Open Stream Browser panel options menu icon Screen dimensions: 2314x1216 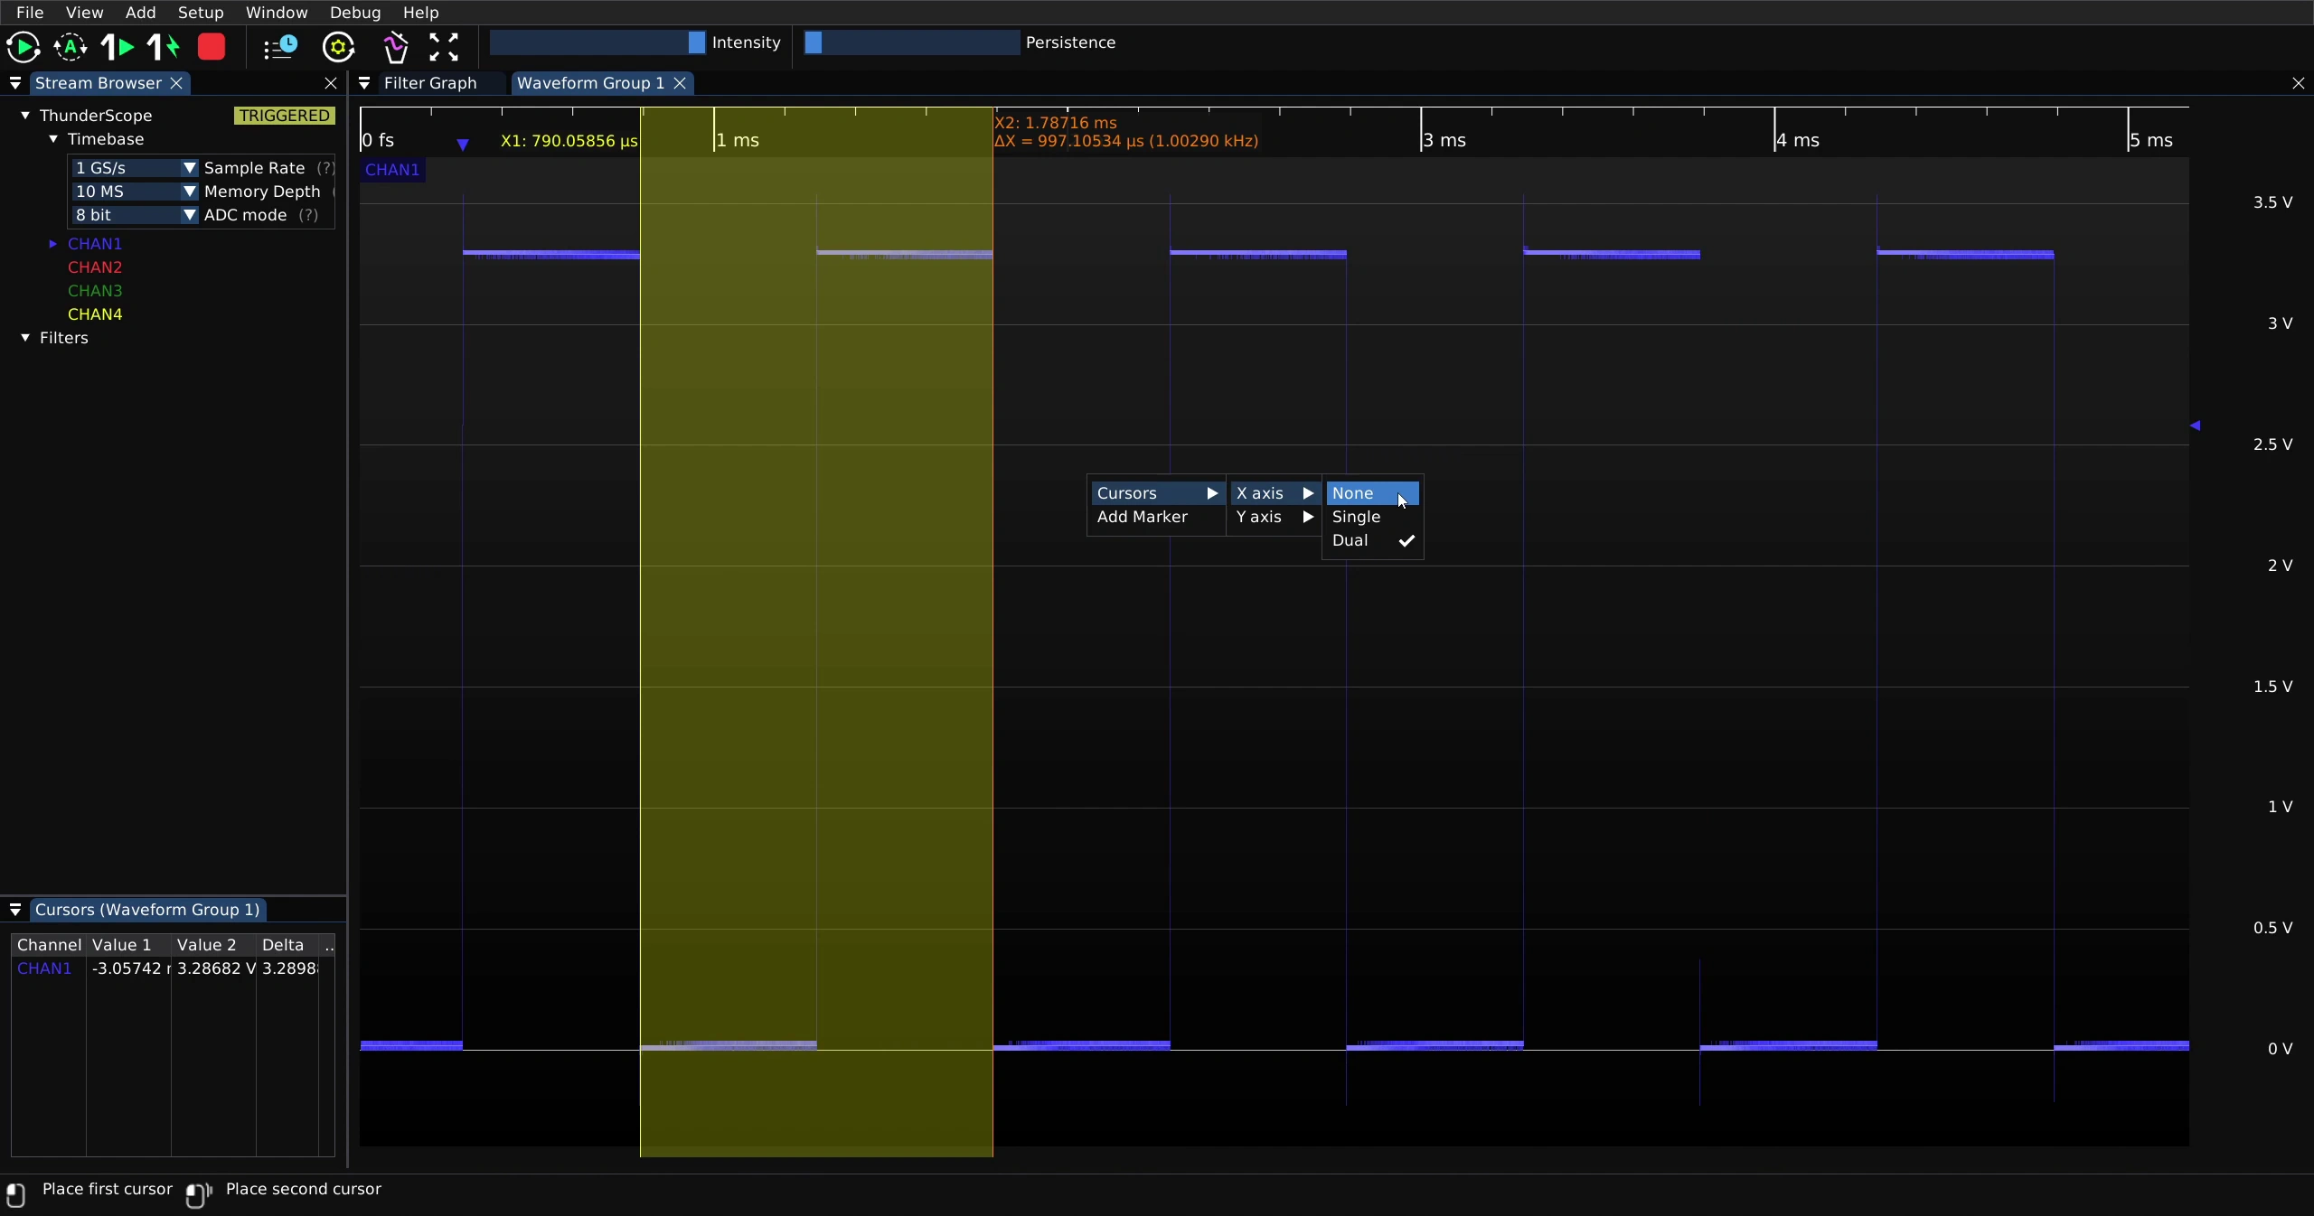(15, 83)
